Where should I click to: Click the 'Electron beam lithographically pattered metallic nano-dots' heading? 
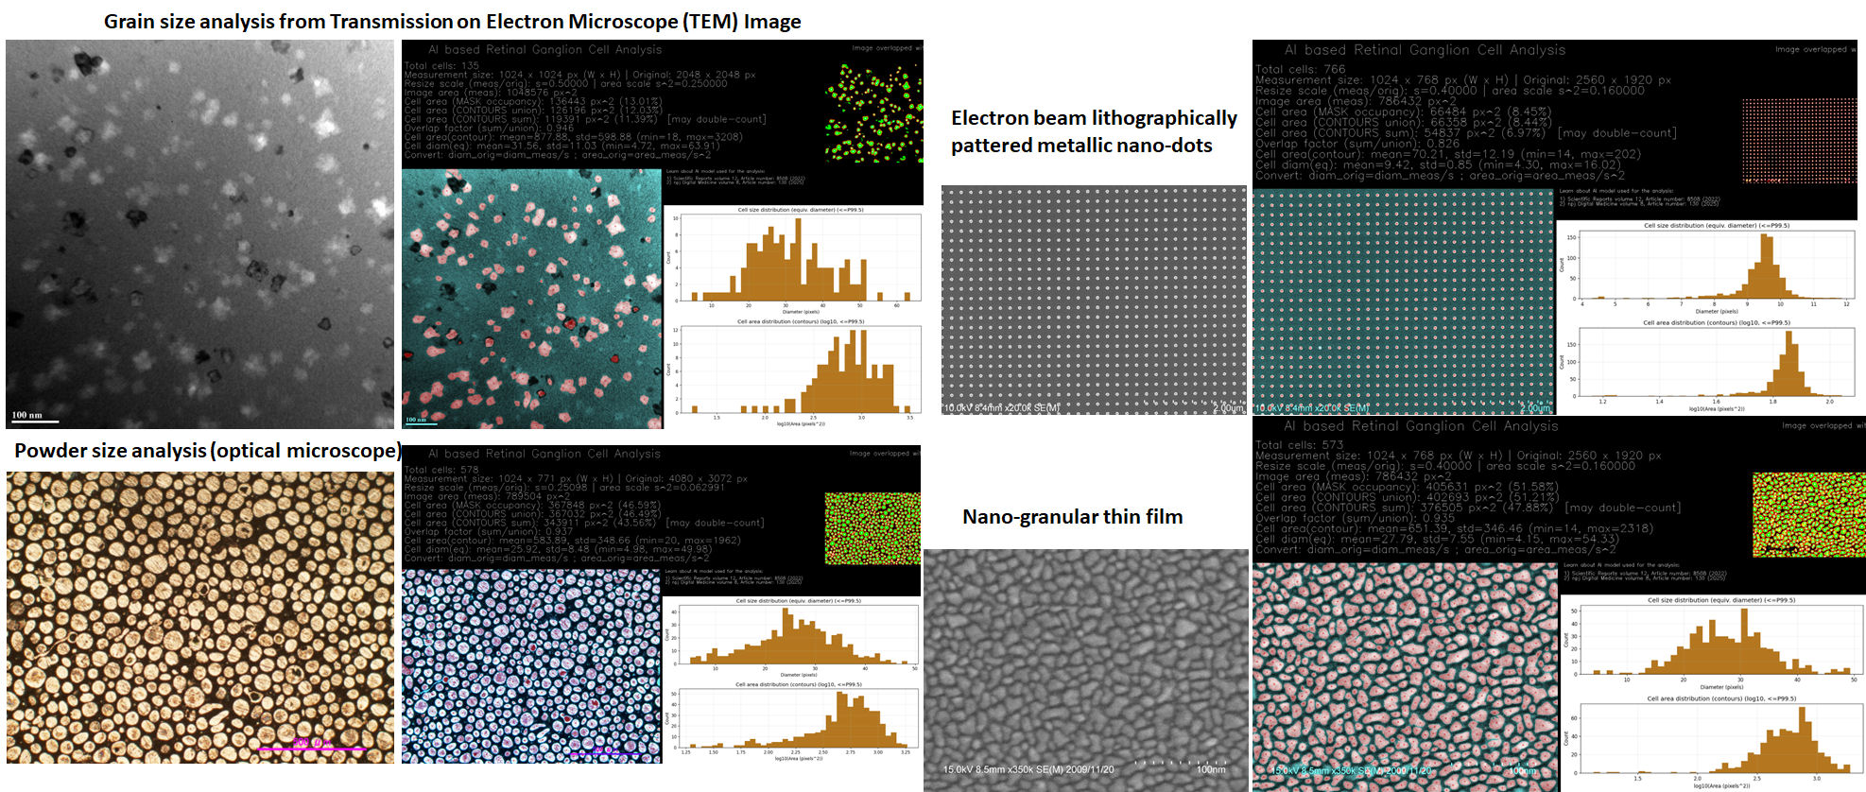pos(1094,131)
